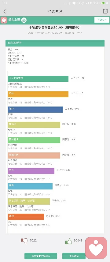Tap the 给力心理 brand name
This screenshot has height=262, width=110.
click(x=14, y=20)
